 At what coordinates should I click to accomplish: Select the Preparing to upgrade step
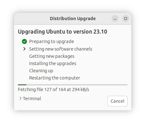click(x=51, y=41)
